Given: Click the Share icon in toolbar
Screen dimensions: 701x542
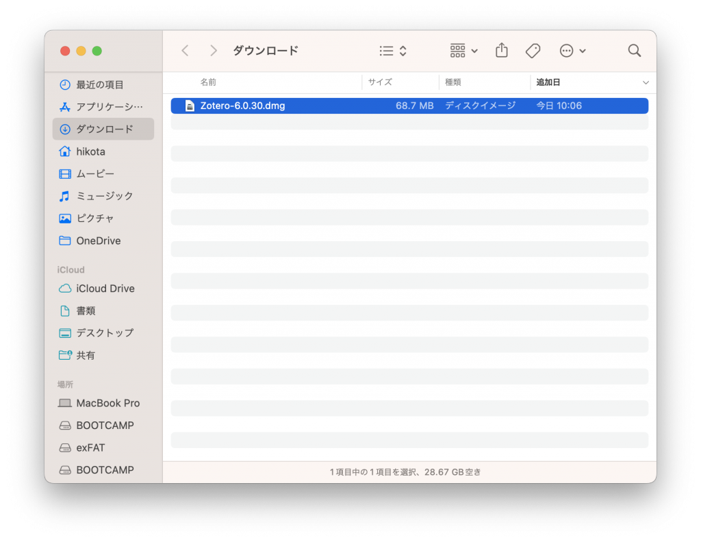Looking at the screenshot, I should 502,50.
